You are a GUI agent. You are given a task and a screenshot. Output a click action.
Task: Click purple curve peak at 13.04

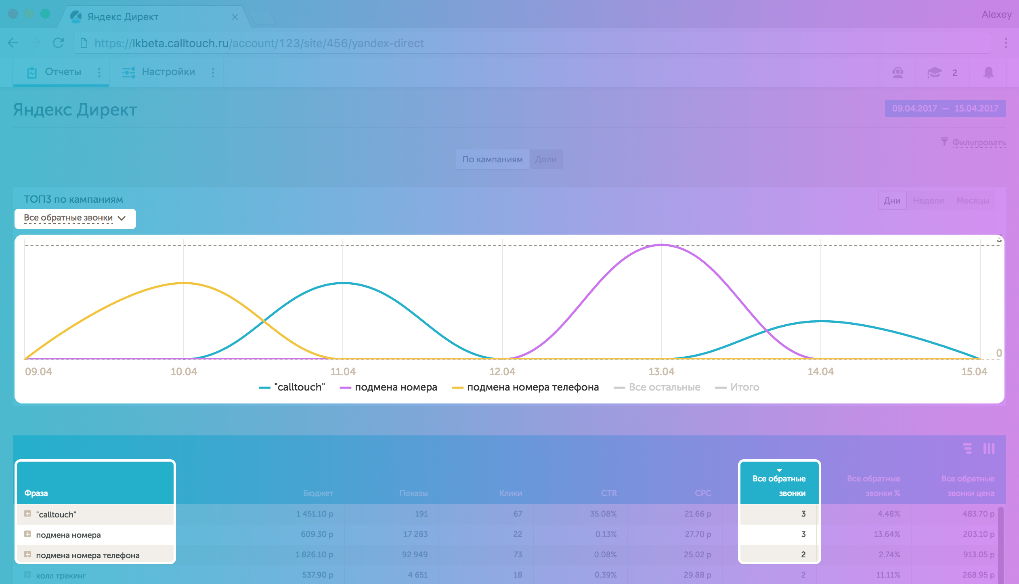click(662, 245)
